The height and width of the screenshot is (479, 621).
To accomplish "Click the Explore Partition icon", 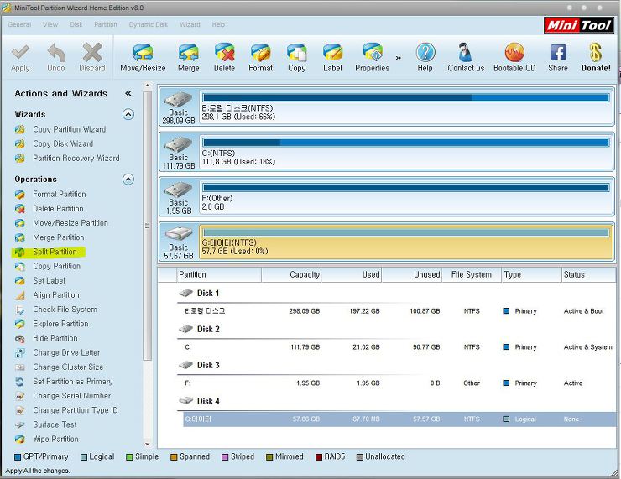I will pos(20,324).
